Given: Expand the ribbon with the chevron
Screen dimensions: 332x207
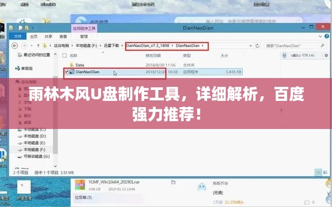Looking at the screenshot, I should pos(320,36).
